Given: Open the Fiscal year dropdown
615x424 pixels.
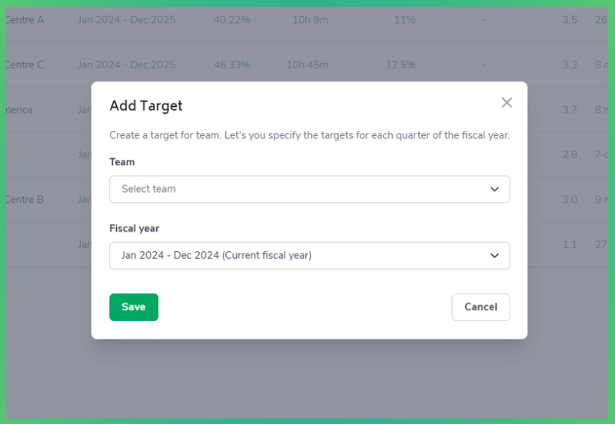Looking at the screenshot, I should [309, 256].
